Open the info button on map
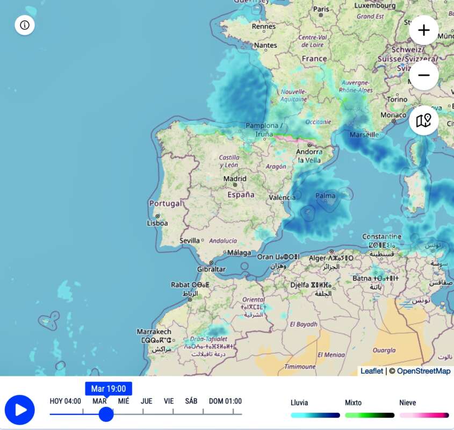The height and width of the screenshot is (430, 454). 25,25
